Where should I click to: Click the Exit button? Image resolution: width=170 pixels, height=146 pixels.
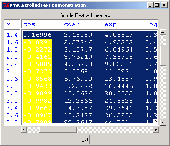[85, 140]
